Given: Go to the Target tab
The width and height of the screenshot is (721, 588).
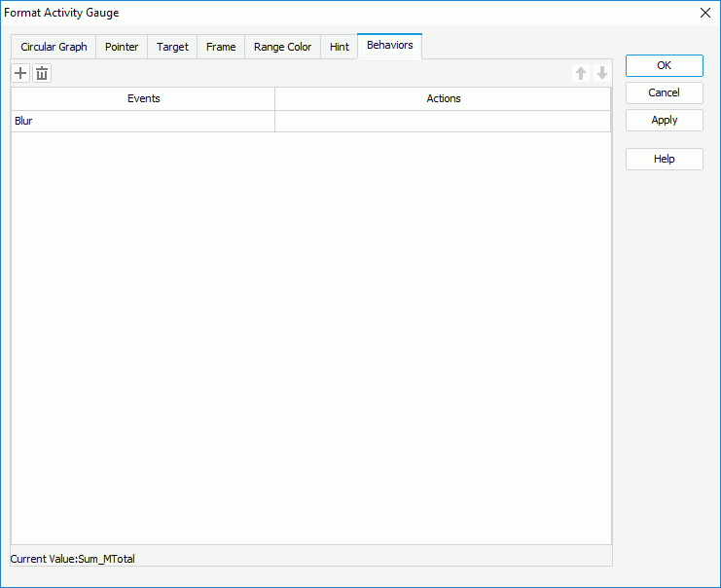Looking at the screenshot, I should click(172, 47).
